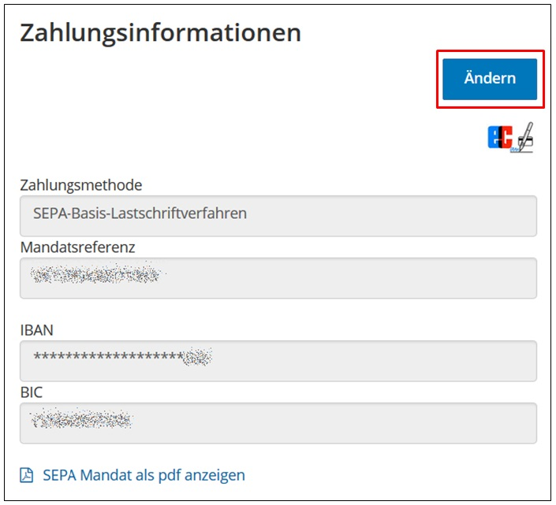This screenshot has height=505, width=556.
Task: Click the blue Ändern button
Action: (x=490, y=79)
